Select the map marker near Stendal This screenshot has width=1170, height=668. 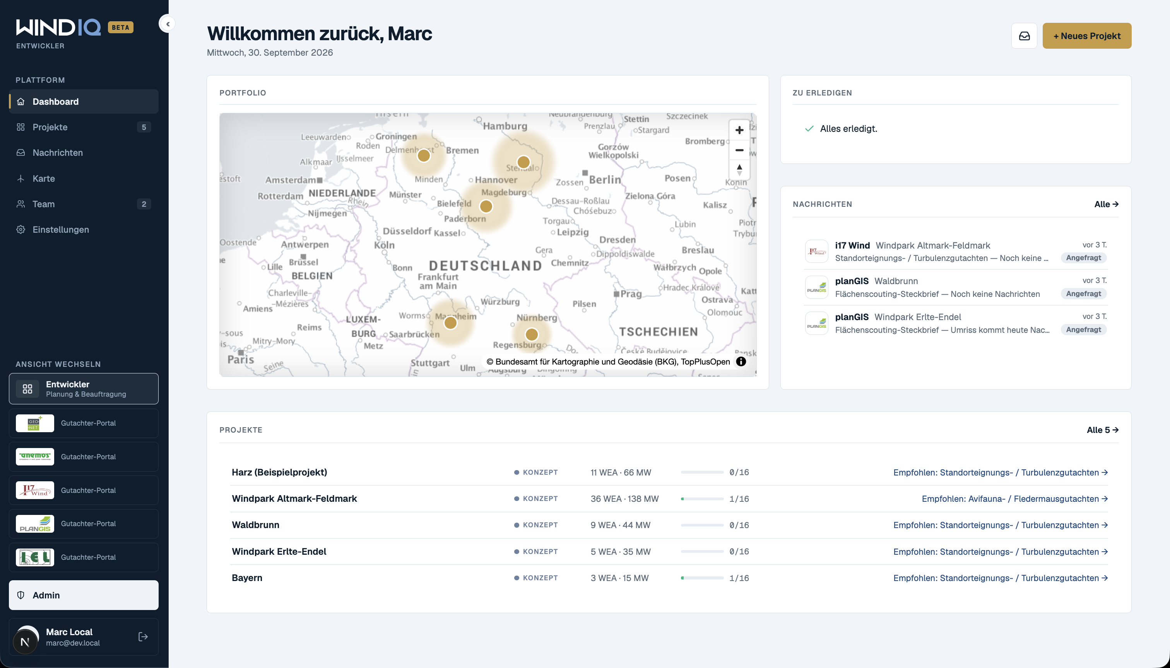coord(523,162)
